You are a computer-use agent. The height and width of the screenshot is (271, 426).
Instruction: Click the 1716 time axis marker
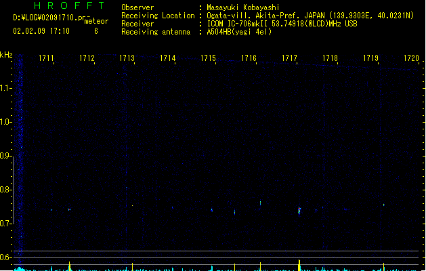(x=249, y=58)
